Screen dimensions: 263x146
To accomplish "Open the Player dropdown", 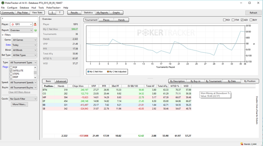I will click(x=21, y=24).
